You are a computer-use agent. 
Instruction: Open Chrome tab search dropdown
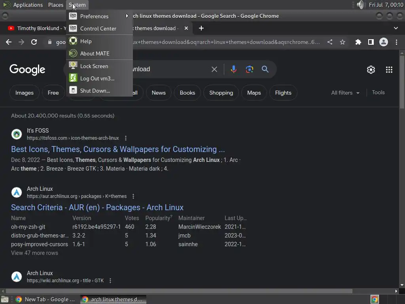pyautogui.click(x=396, y=28)
